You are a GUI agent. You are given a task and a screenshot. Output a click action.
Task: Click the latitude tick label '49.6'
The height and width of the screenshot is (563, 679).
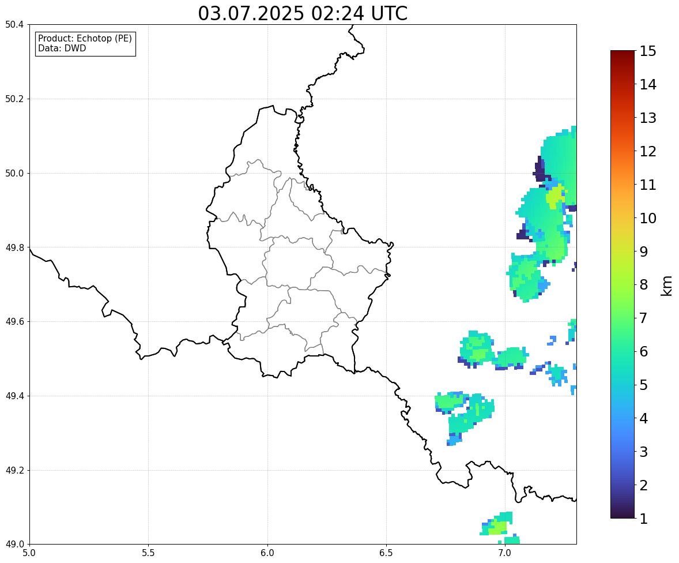click(x=14, y=321)
